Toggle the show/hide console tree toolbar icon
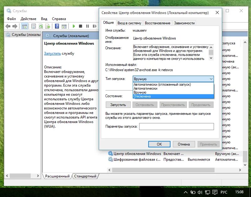Screen dimensions: 251x197 coord(24,26)
